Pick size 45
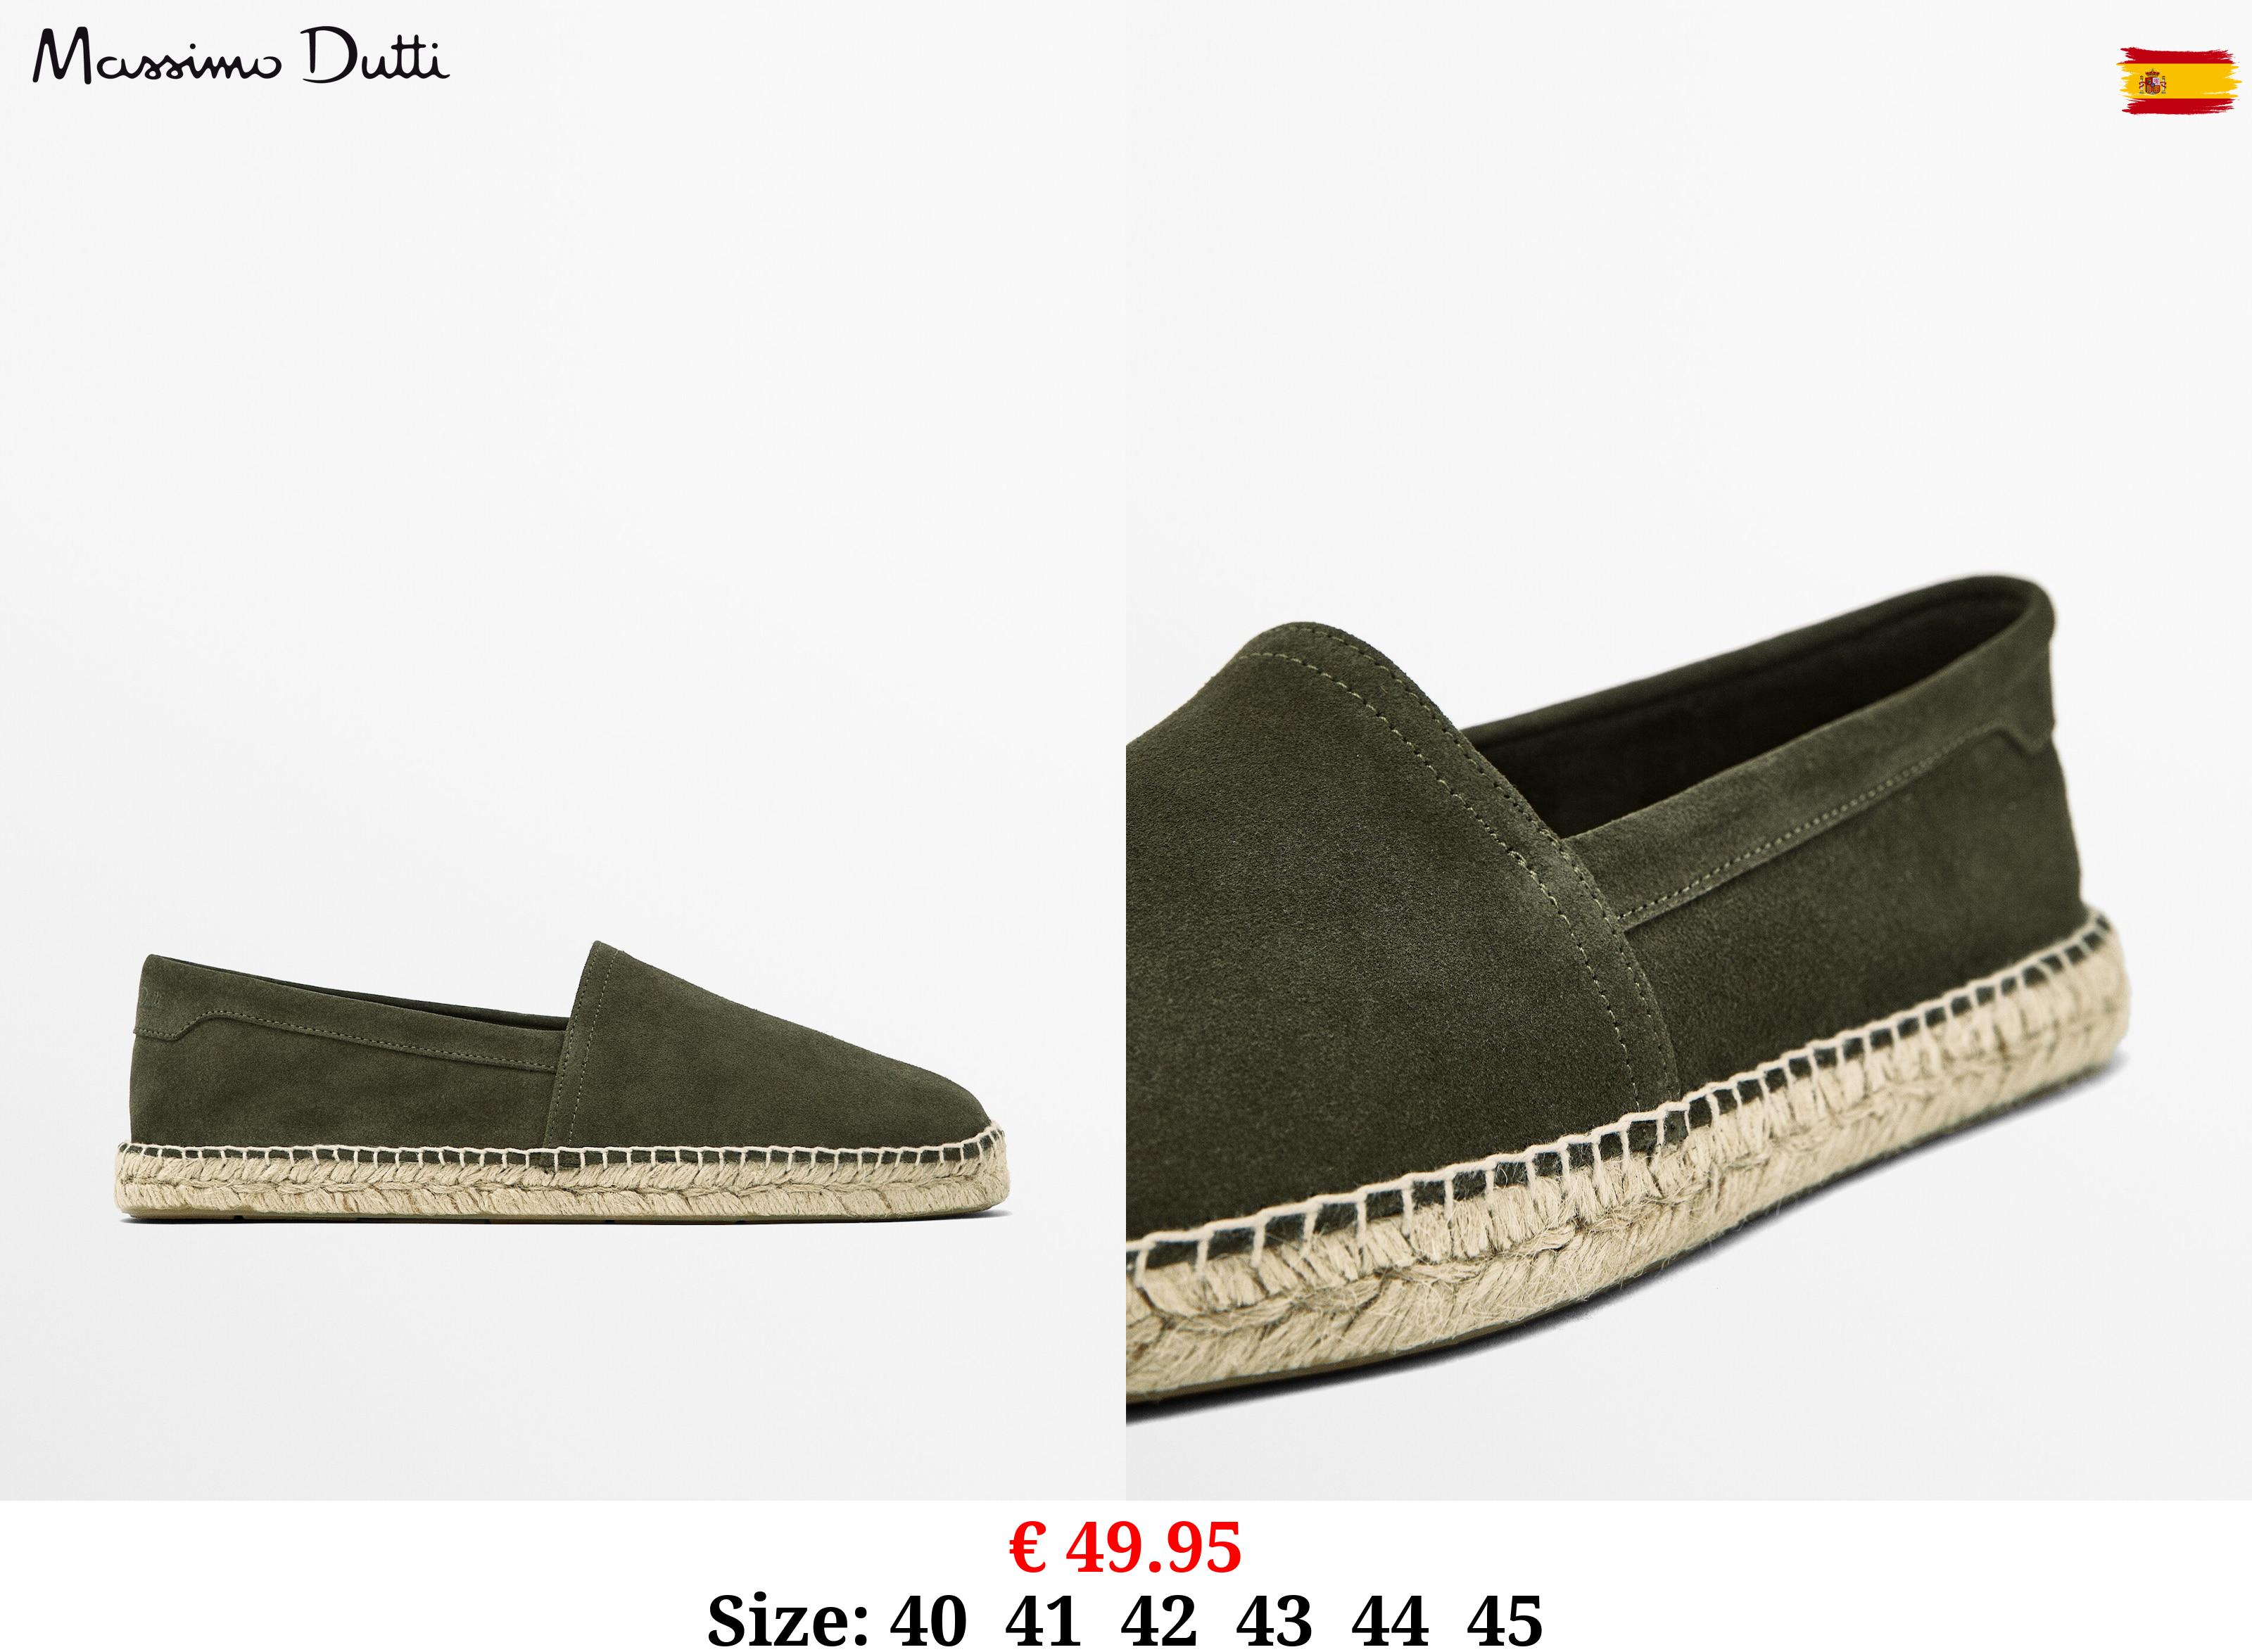 coord(1505,1620)
